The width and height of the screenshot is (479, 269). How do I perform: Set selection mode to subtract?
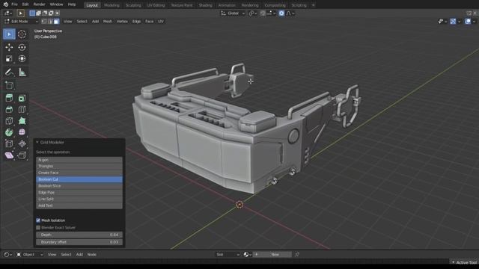[45, 13]
